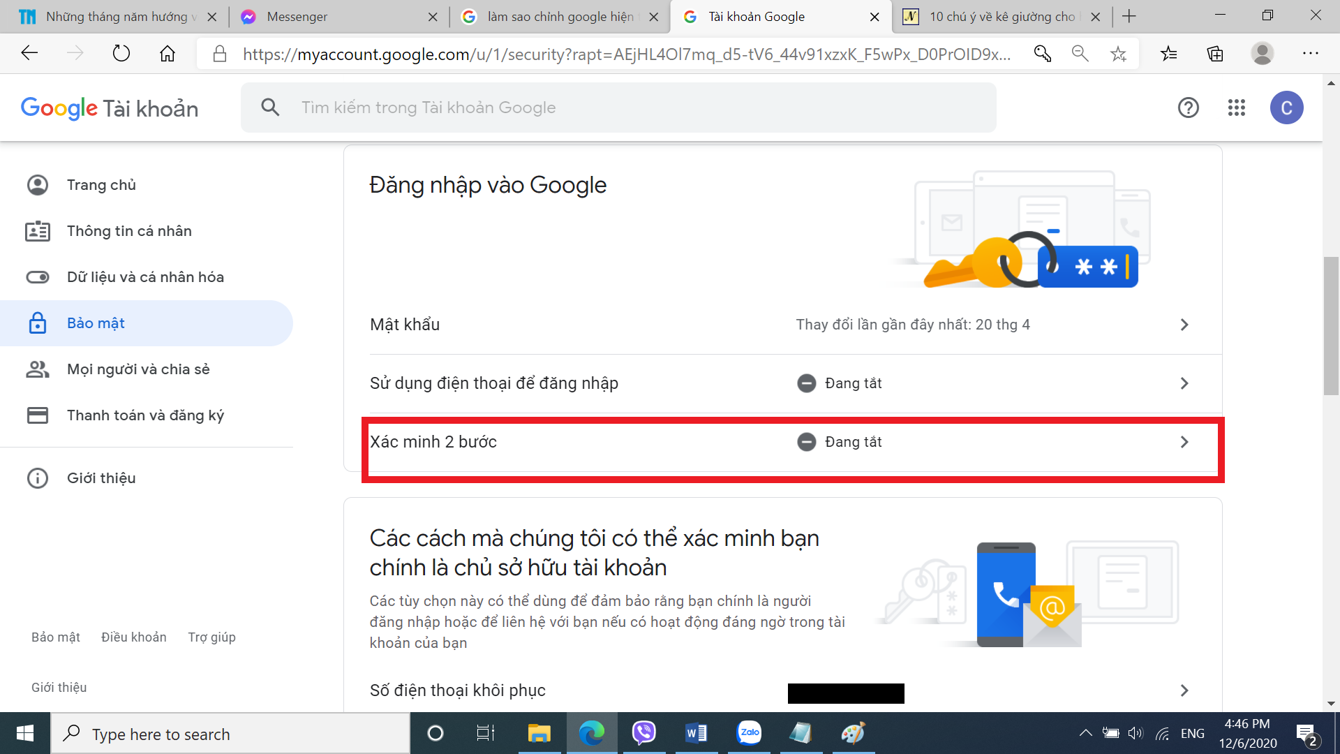Click the zoom out magnifier icon
This screenshot has width=1340, height=754.
click(1080, 54)
